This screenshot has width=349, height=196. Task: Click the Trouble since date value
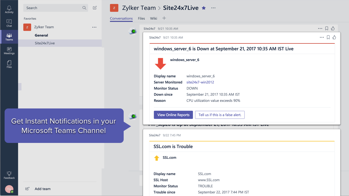[x=223, y=192]
